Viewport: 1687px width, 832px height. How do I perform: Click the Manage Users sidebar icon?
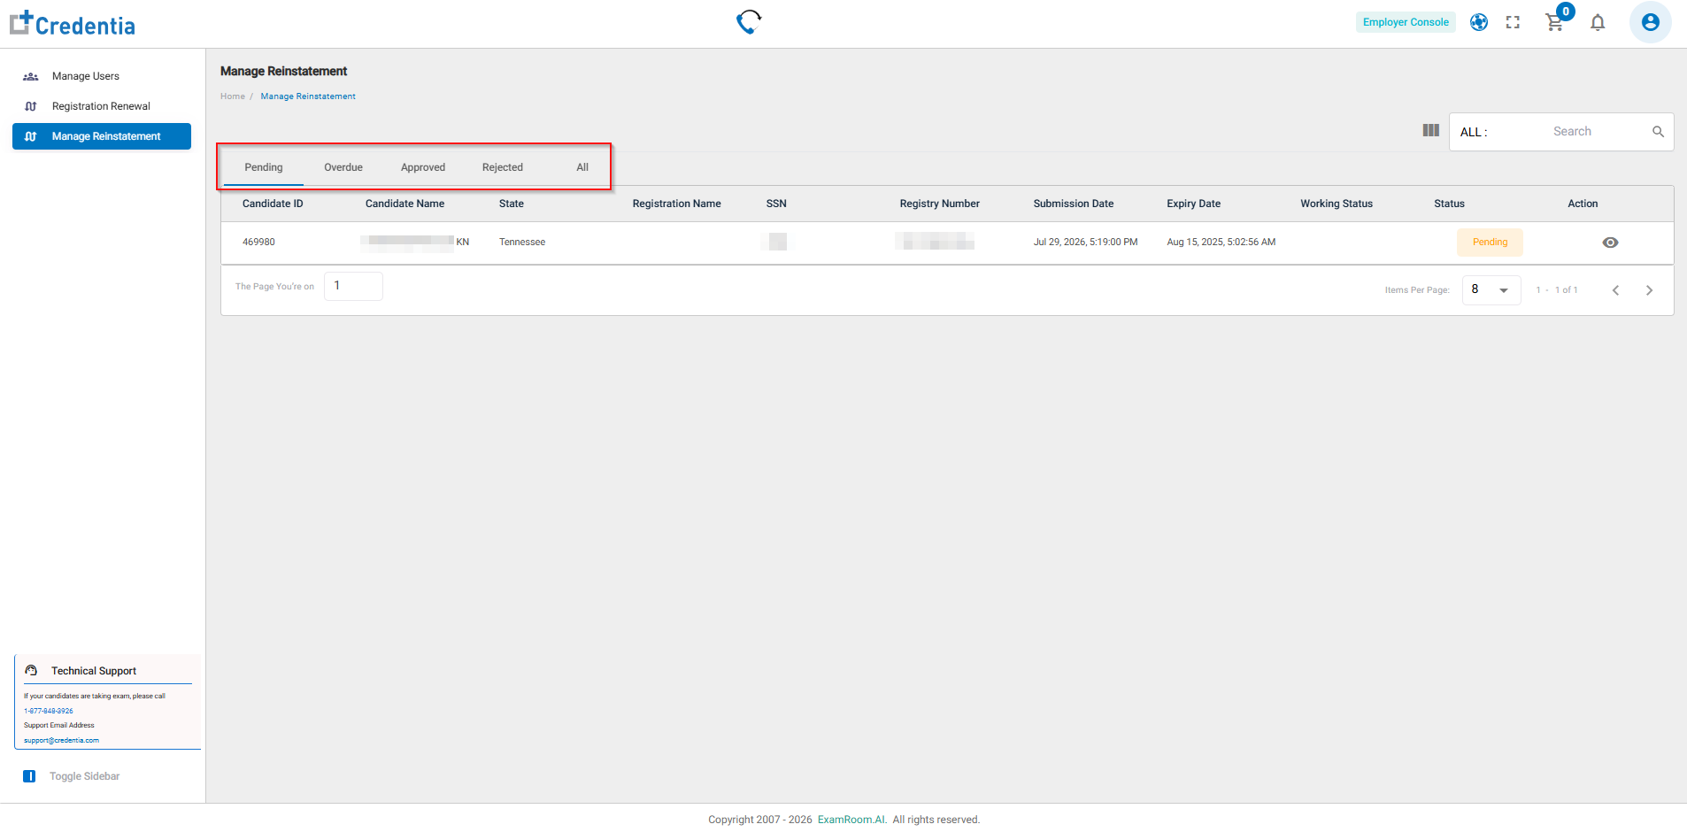(31, 76)
